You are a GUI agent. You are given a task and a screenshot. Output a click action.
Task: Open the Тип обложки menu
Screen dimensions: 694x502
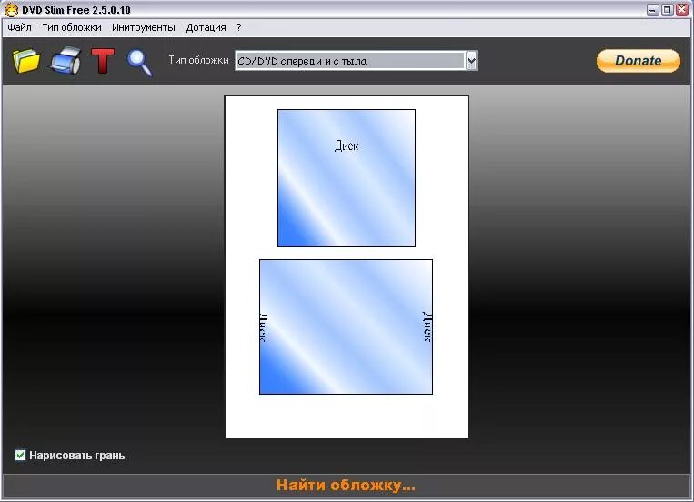72,27
